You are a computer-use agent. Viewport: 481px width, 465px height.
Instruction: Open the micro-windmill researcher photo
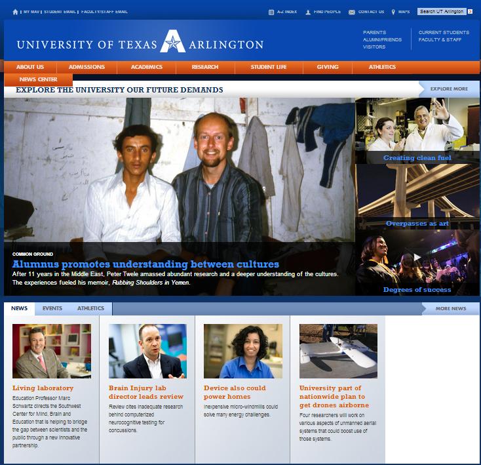pos(243,351)
